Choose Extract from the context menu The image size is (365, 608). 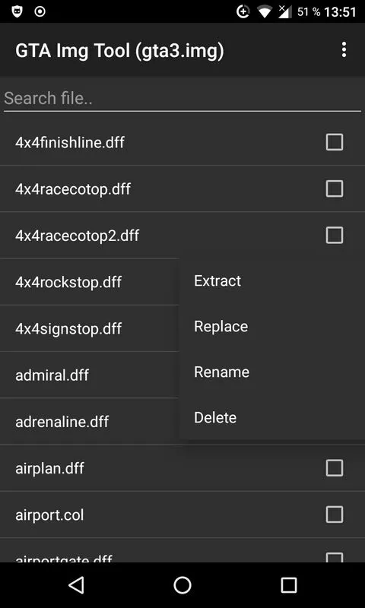pyautogui.click(x=271, y=280)
